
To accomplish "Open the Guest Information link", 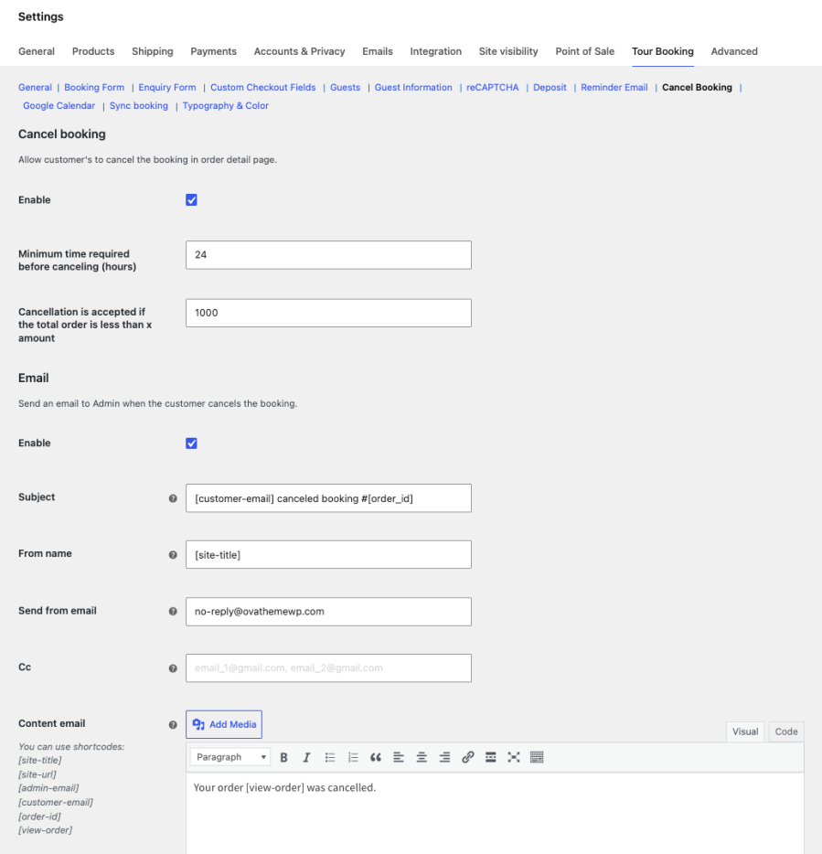I will [413, 87].
